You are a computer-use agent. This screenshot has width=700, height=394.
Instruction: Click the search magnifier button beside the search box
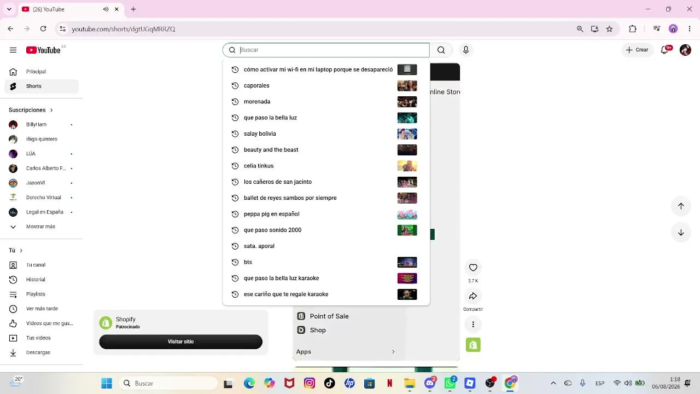[x=441, y=50]
